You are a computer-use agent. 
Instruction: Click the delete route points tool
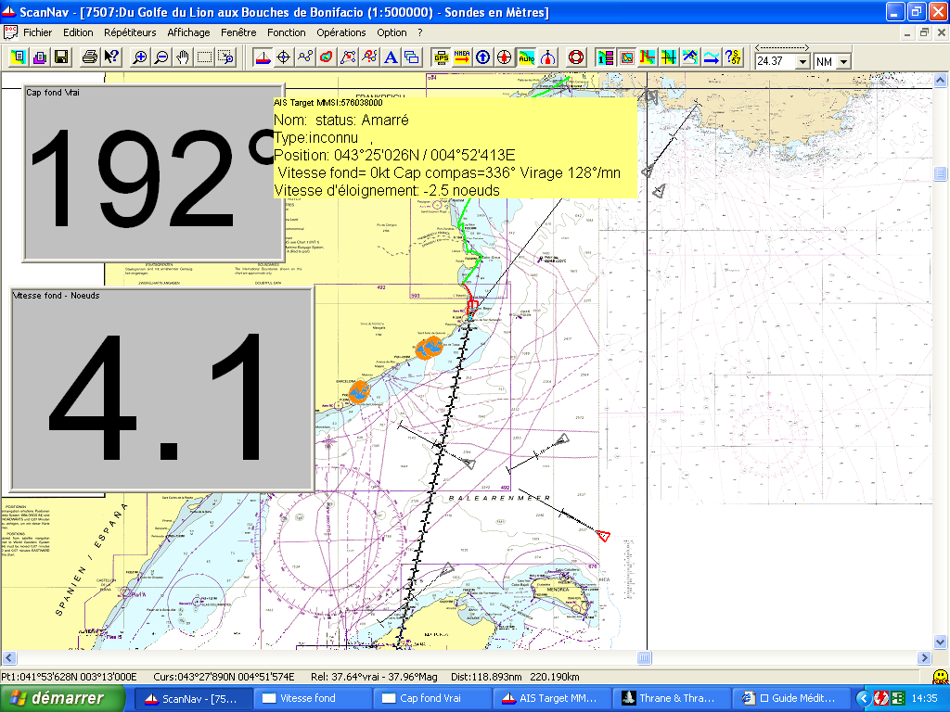pos(369,57)
